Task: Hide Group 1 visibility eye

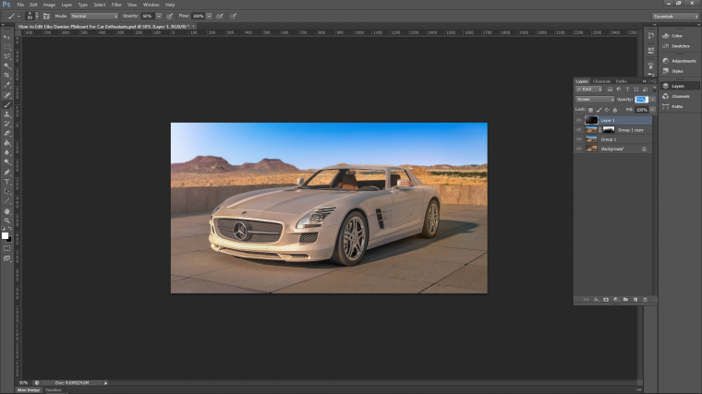Action: click(x=578, y=139)
